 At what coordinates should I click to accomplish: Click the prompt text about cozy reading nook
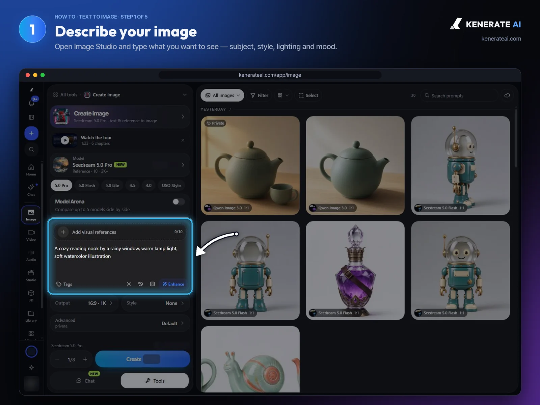[x=116, y=252]
